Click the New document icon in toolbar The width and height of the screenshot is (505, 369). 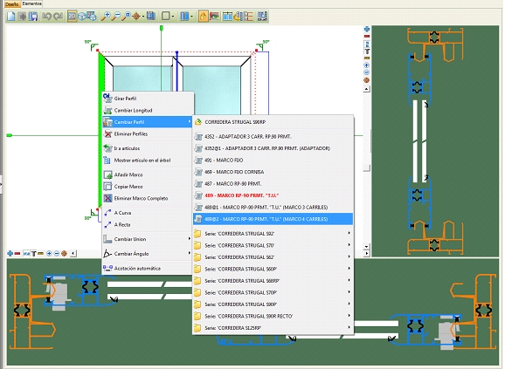[11, 16]
